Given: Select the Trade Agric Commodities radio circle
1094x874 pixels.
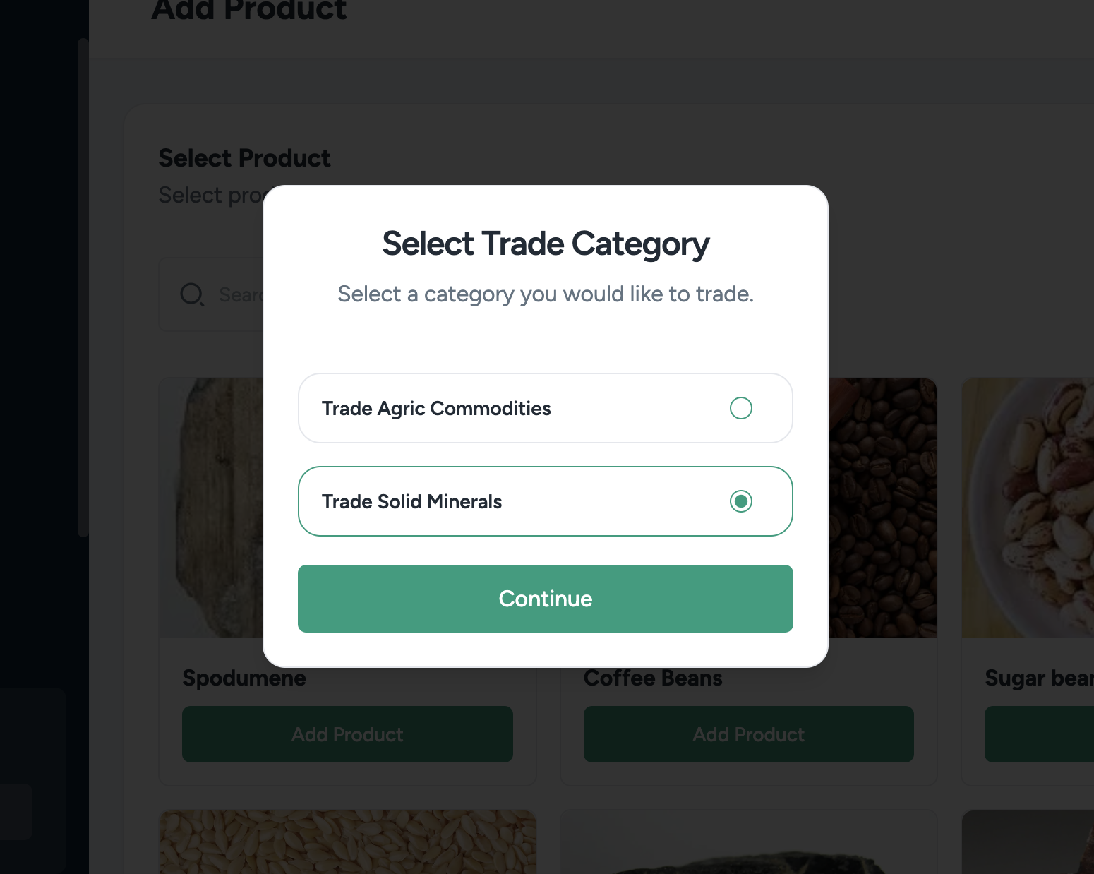Looking at the screenshot, I should pos(740,408).
